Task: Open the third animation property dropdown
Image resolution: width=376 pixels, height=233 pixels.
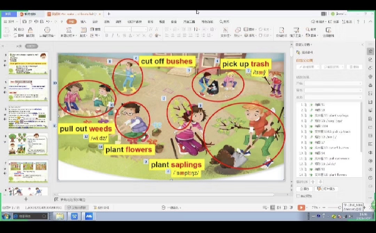Action: (333, 97)
